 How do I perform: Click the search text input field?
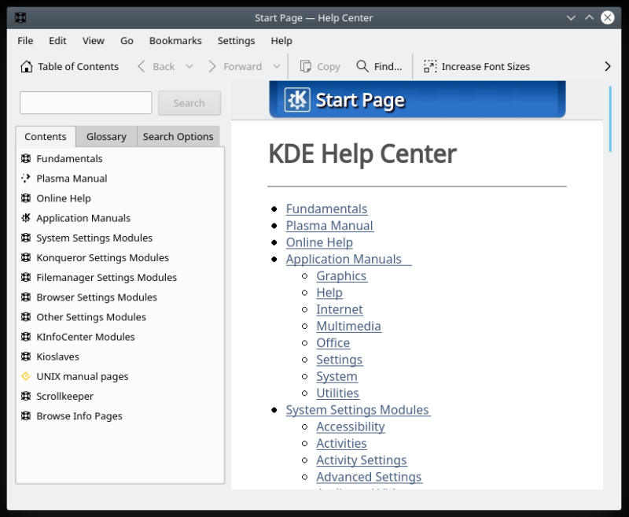click(86, 103)
